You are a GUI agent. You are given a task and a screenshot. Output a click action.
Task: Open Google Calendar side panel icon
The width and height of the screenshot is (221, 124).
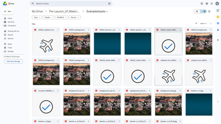(x=218, y=10)
